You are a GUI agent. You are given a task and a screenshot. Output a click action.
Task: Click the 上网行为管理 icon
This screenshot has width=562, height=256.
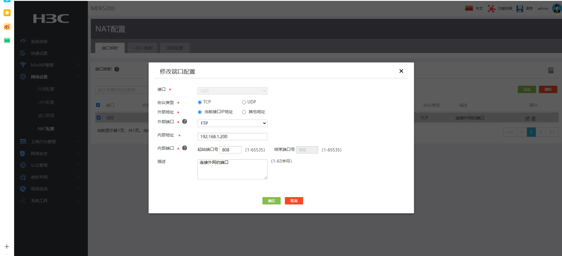pos(23,141)
